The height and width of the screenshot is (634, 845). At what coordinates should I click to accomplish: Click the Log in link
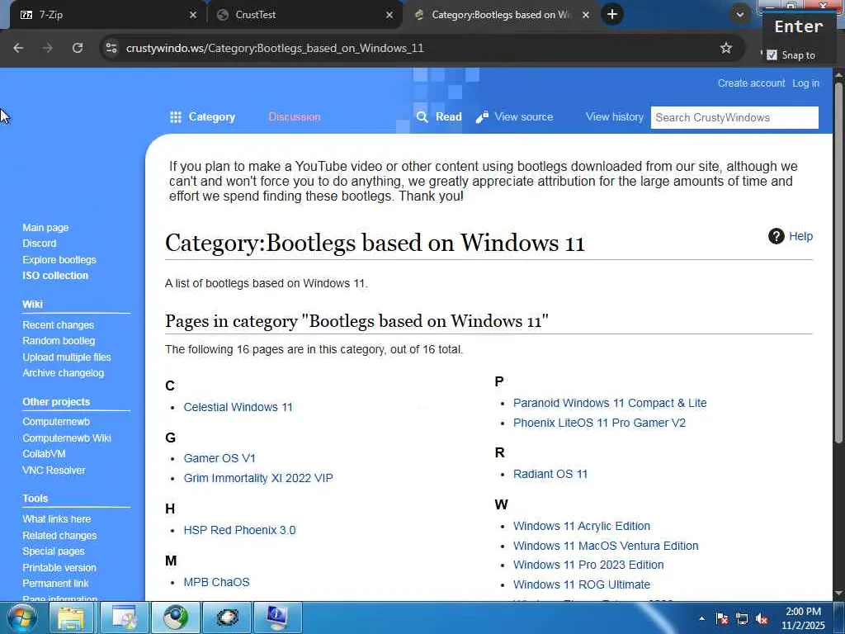[x=805, y=83]
